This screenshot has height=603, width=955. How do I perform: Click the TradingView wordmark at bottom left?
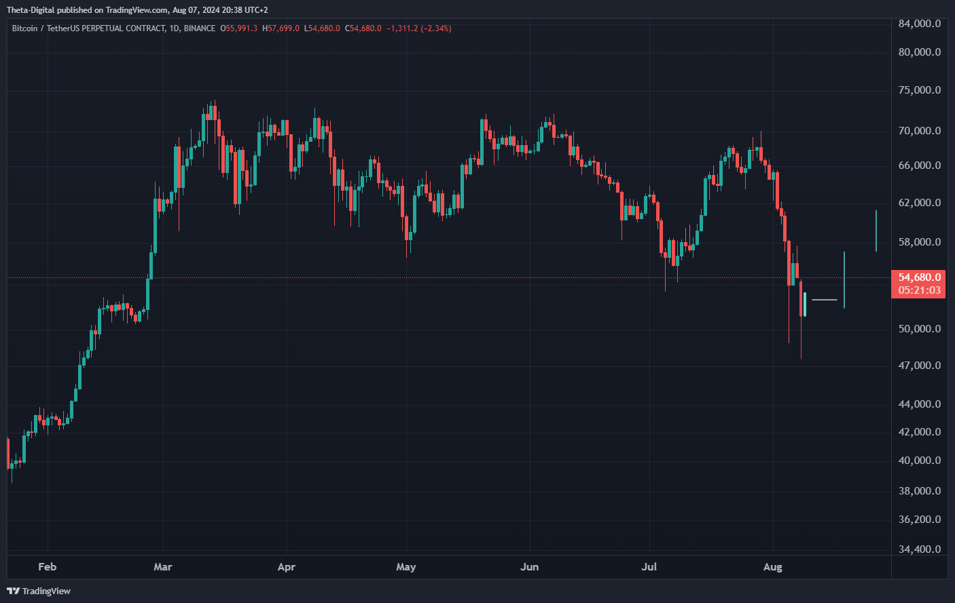point(46,591)
